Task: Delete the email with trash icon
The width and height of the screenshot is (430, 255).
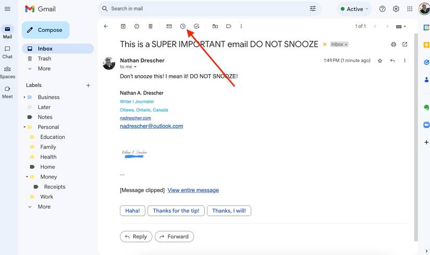Action: pos(150,26)
